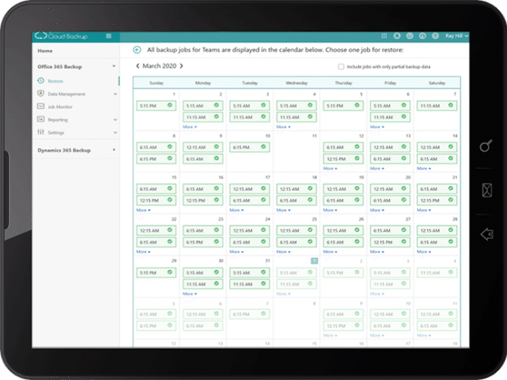Tap the tablet's back arrow hardware button

pyautogui.click(x=487, y=234)
